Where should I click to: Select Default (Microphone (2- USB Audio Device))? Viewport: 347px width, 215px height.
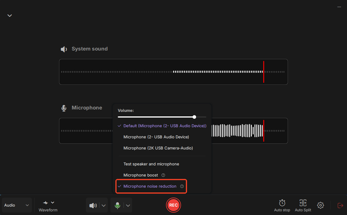coord(162,126)
